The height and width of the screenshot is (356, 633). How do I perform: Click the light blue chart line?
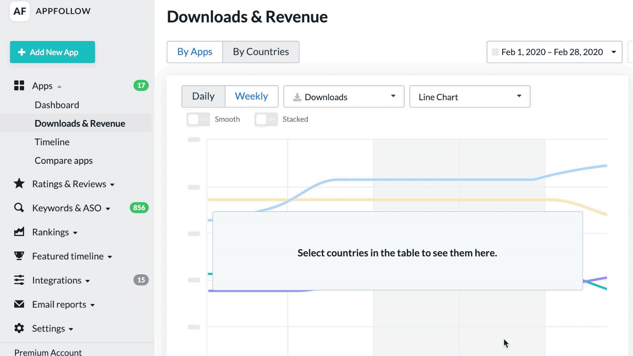pyautogui.click(x=429, y=180)
